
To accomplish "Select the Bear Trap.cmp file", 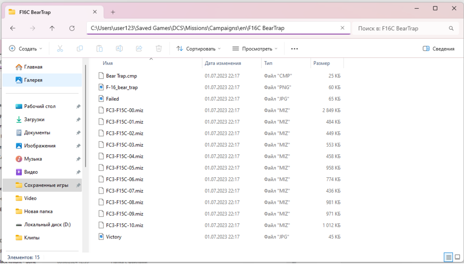I will [121, 76].
